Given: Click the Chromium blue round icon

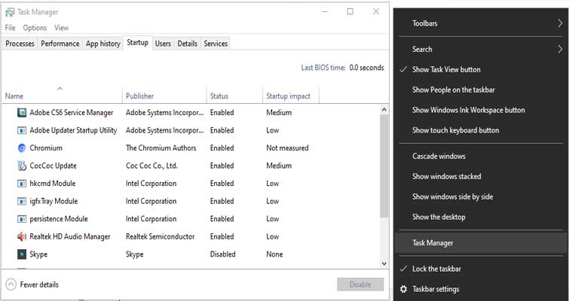Looking at the screenshot, I should coord(22,148).
